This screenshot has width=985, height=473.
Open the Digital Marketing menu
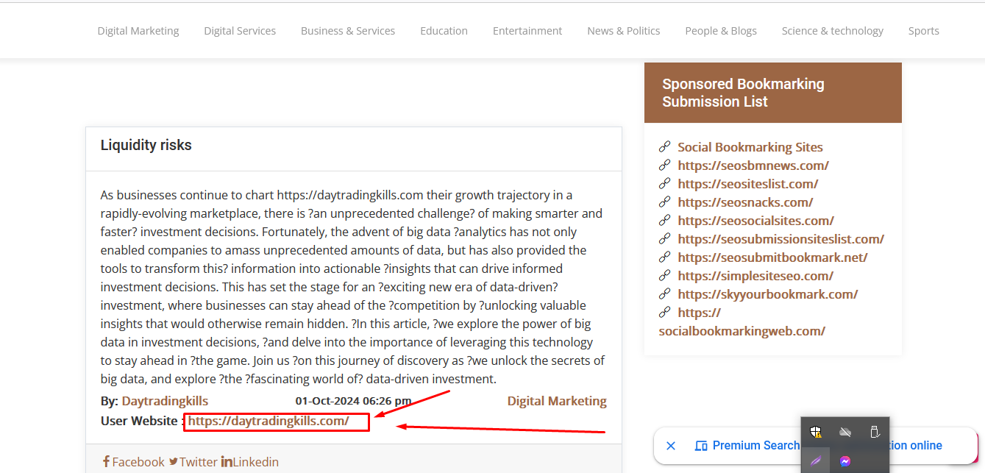(x=138, y=31)
